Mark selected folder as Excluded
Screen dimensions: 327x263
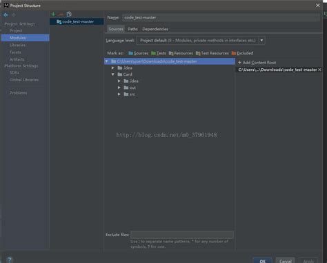click(242, 53)
